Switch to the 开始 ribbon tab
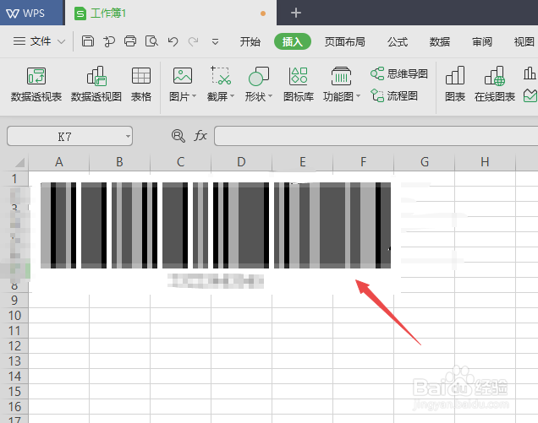Image resolution: width=538 pixels, height=423 pixels. pyautogui.click(x=250, y=41)
